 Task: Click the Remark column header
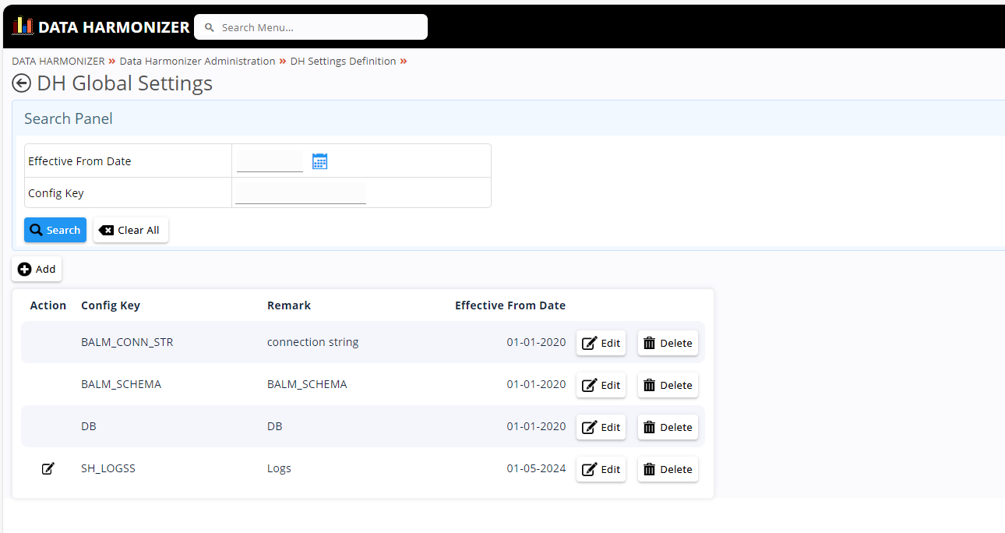point(289,305)
